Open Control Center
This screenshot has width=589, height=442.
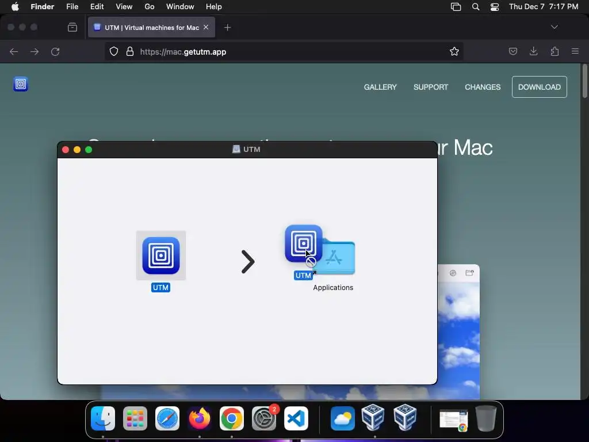coord(495,7)
